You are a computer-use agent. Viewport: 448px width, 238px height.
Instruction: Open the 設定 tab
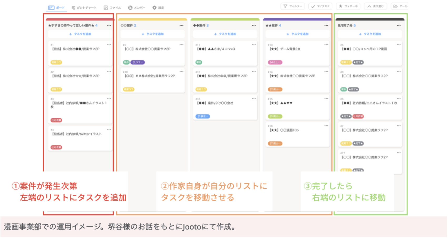(158, 8)
